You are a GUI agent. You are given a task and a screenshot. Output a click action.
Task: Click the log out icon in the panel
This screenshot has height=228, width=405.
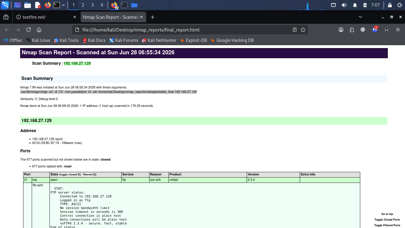[399, 5]
